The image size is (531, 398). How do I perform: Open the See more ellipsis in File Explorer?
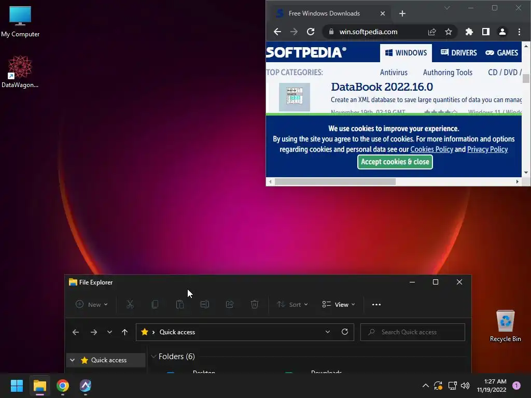[376, 305]
